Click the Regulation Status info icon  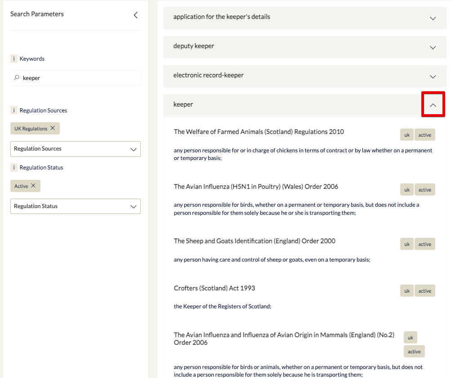14,167
